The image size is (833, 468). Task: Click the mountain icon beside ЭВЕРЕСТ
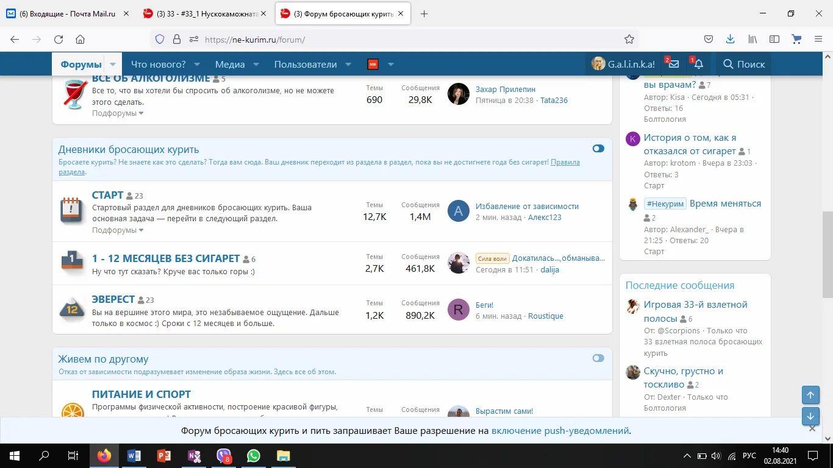(72, 308)
